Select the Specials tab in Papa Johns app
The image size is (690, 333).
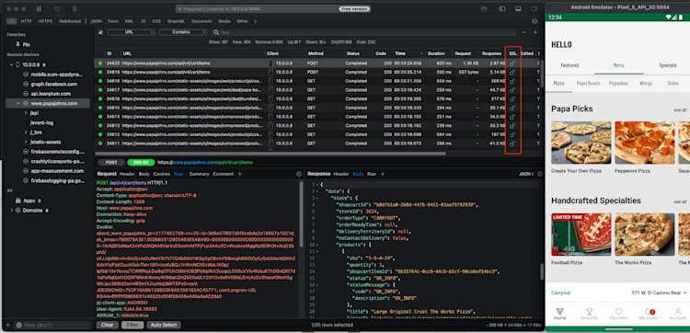(668, 65)
